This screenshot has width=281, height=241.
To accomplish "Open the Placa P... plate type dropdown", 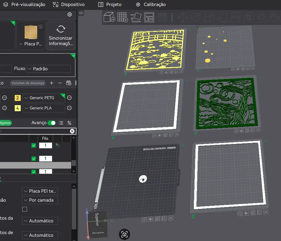I will click(31, 44).
